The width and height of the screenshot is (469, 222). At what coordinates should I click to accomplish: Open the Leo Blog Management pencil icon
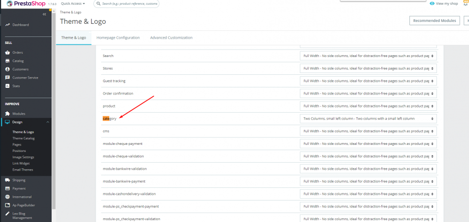point(8,214)
